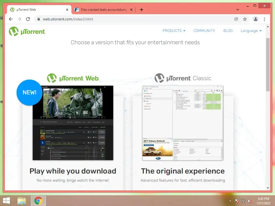Open File Explorer from the taskbar
This screenshot has width=275, height=206.
pos(22,201)
